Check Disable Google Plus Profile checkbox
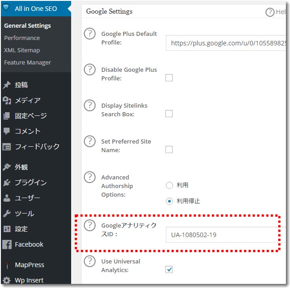290x288 pixels. [x=169, y=78]
